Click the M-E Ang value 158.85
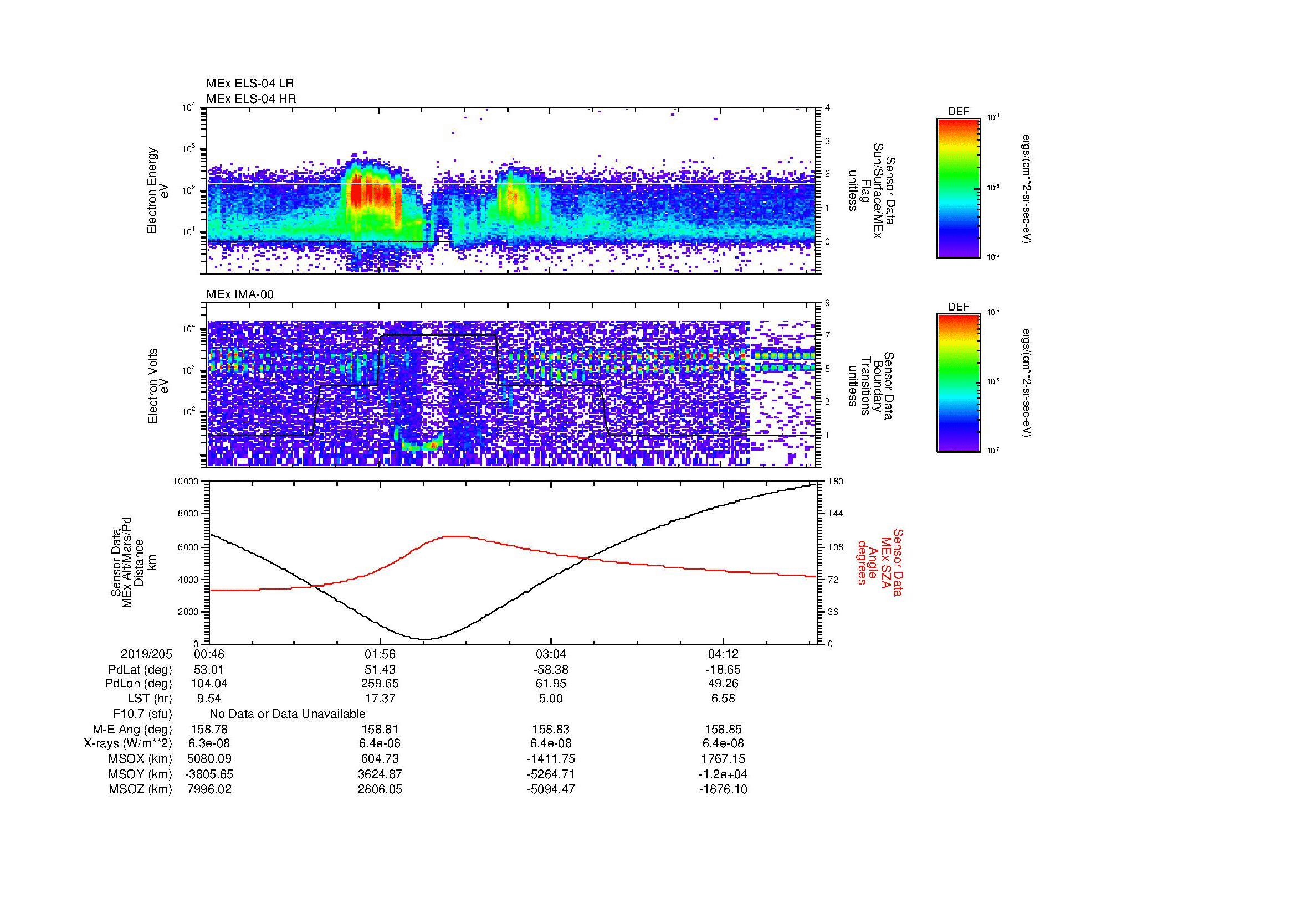The image size is (1296, 915). [x=723, y=730]
